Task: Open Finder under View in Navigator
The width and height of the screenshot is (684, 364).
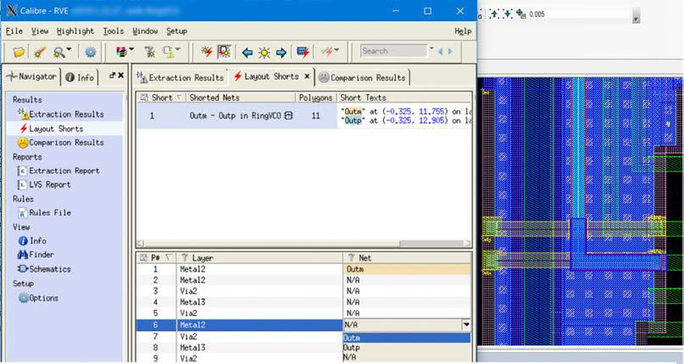Action: pos(36,255)
